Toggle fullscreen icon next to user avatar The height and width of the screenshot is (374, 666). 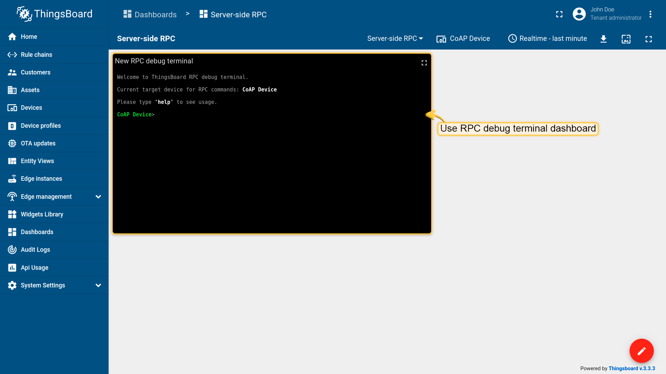pos(559,14)
